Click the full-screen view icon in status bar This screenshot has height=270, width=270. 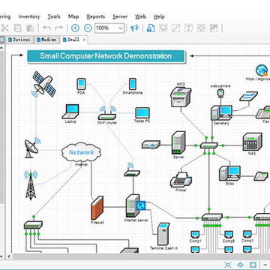point(253,265)
